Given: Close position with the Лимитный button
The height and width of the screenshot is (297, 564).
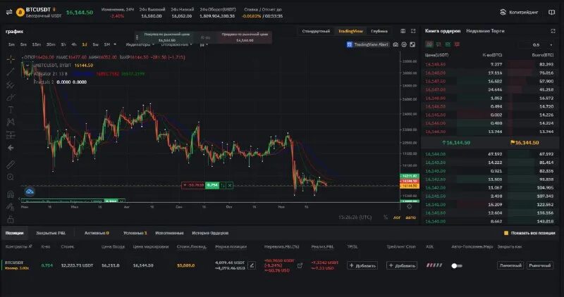Looking at the screenshot, I should (x=510, y=265).
